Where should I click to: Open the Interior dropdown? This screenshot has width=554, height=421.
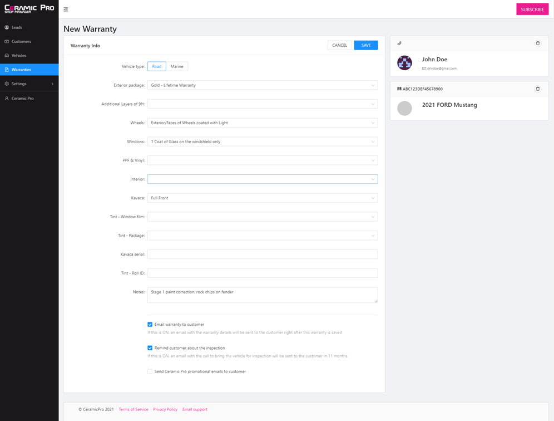click(x=263, y=179)
